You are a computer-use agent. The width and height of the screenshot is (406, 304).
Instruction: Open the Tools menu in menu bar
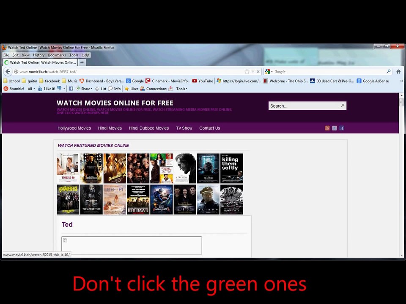74,55
